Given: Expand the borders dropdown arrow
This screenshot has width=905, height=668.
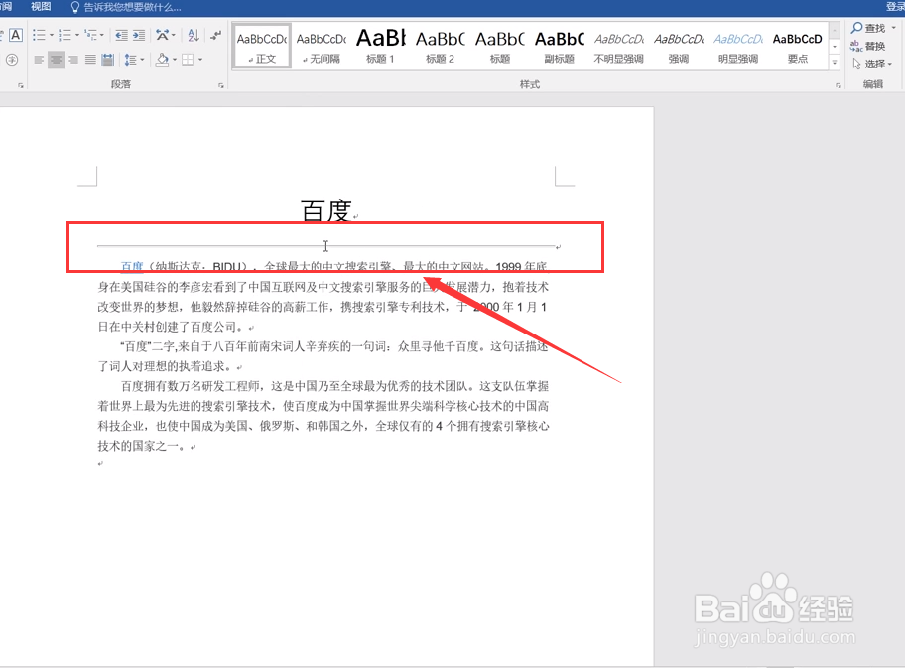Looking at the screenshot, I should coord(198,60).
